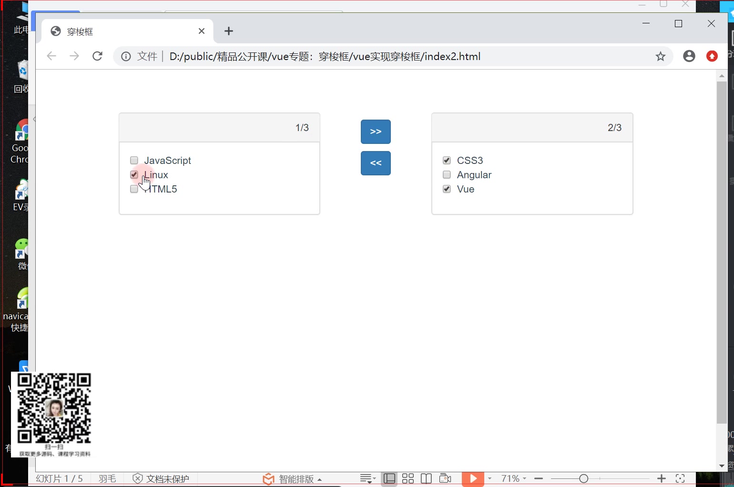Click the 1/3 counter in left panel
This screenshot has height=487, width=734.
[x=302, y=128]
